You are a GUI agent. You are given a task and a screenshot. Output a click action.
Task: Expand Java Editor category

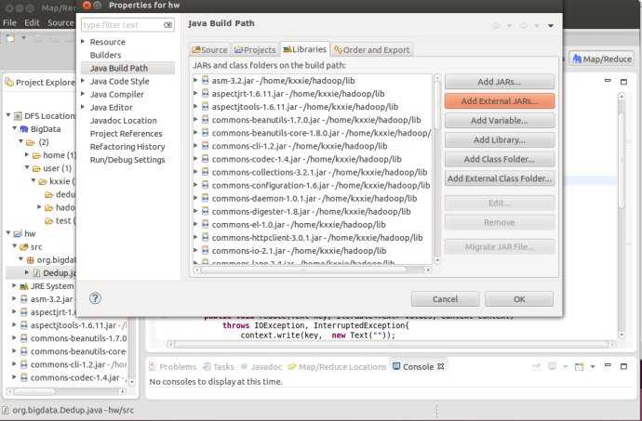click(83, 107)
